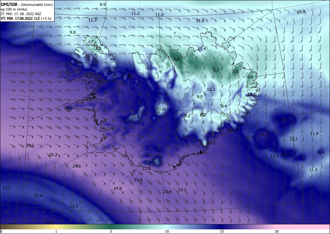Click the 21.6 value label
The image size is (330, 234).
(138, 180)
